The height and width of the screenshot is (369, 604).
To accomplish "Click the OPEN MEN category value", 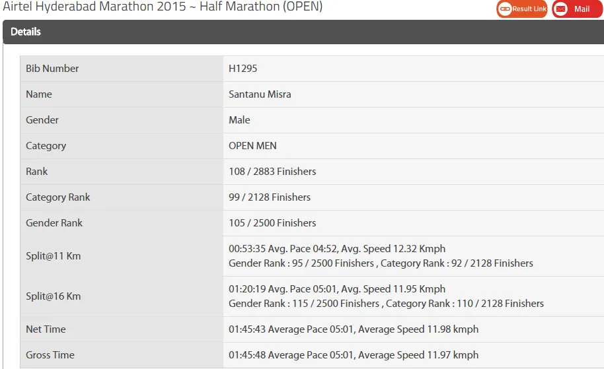I will coord(252,146).
